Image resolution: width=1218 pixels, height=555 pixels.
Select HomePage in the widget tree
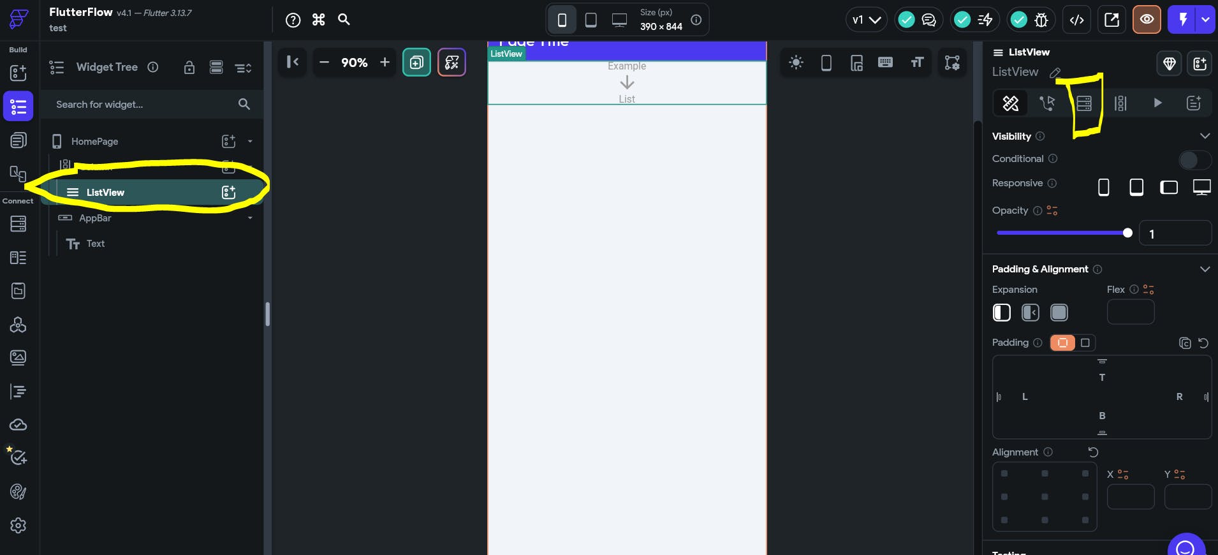pyautogui.click(x=94, y=141)
